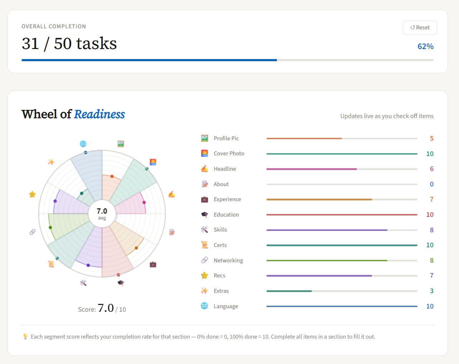Click the overall completion progress bar
The width and height of the screenshot is (459, 364).
point(227,60)
